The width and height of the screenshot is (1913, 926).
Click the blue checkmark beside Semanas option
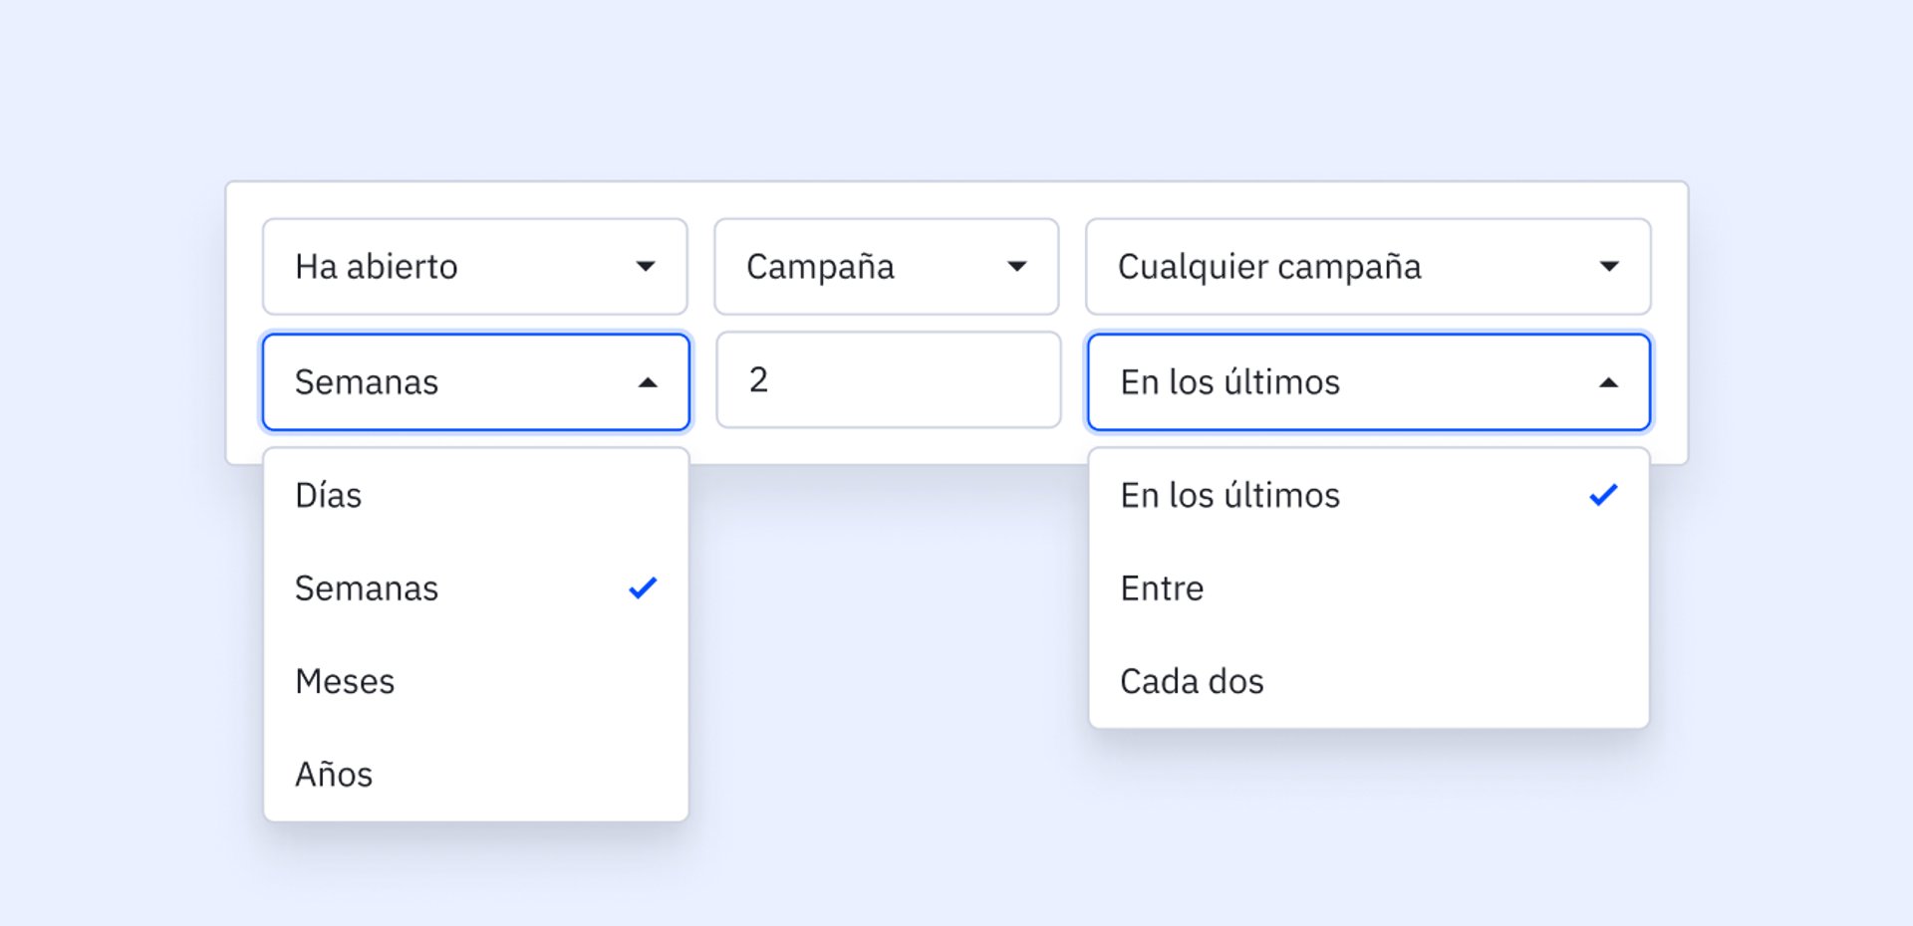pos(643,588)
